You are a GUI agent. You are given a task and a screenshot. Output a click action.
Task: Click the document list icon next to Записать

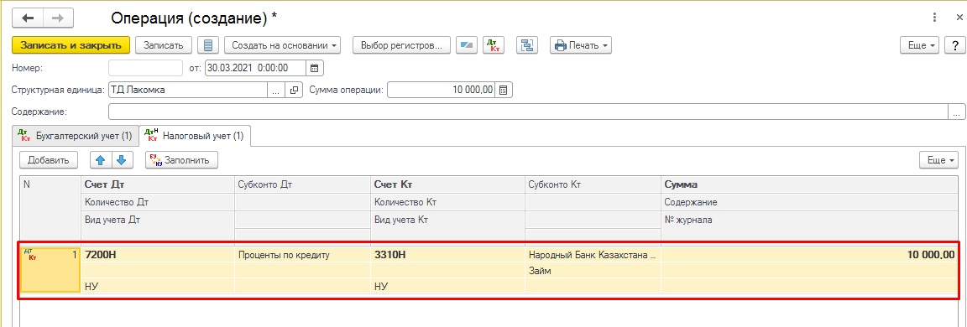tap(208, 45)
